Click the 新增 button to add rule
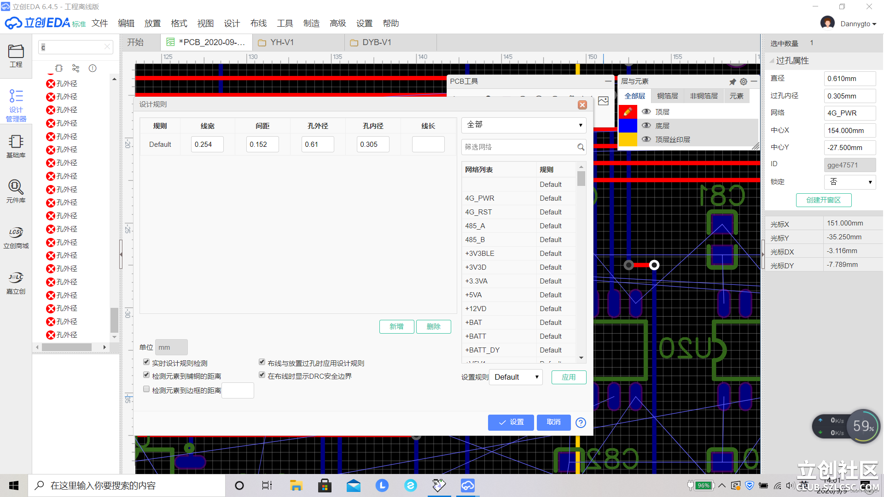The image size is (884, 497). [396, 326]
